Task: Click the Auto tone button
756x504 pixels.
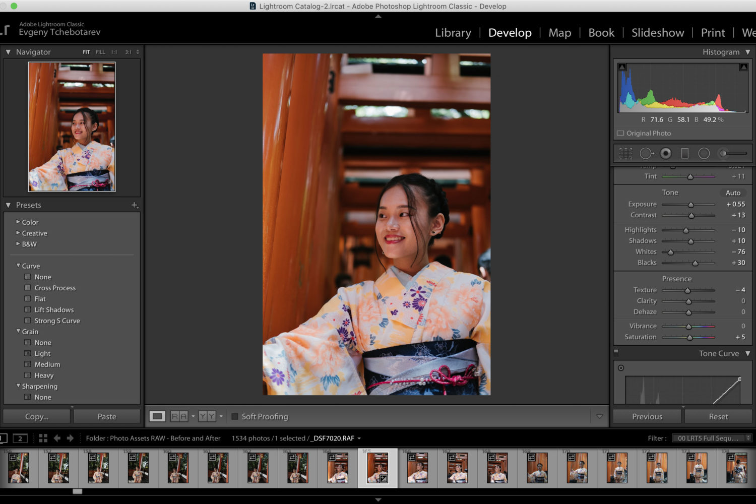Action: pyautogui.click(x=733, y=193)
